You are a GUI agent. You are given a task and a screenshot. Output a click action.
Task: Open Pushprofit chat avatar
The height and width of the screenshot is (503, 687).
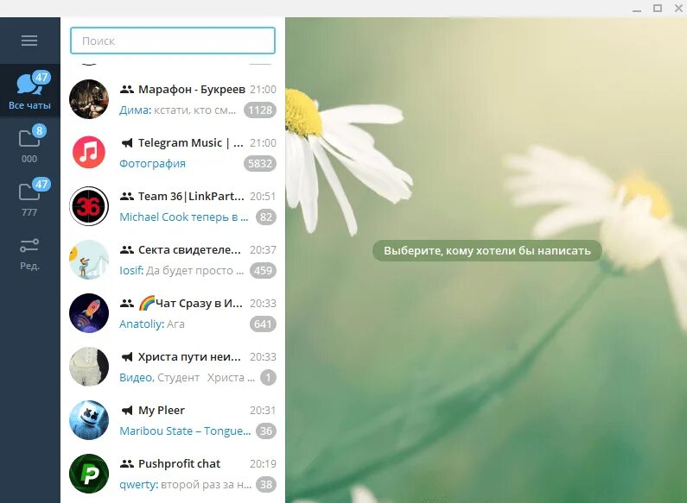(89, 474)
